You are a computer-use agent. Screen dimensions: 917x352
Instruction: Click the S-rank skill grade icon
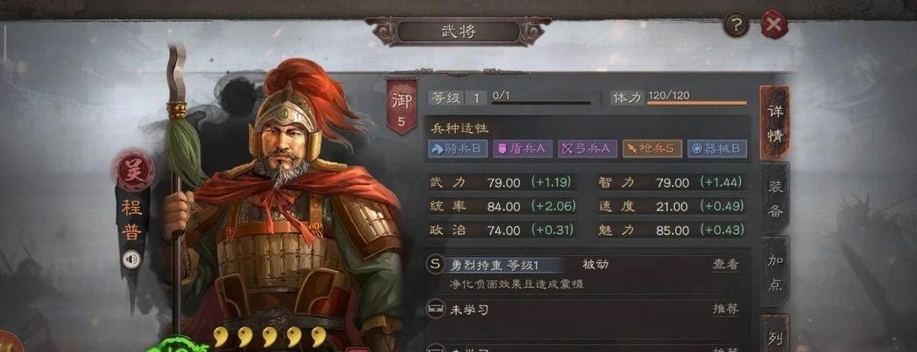tap(435, 264)
